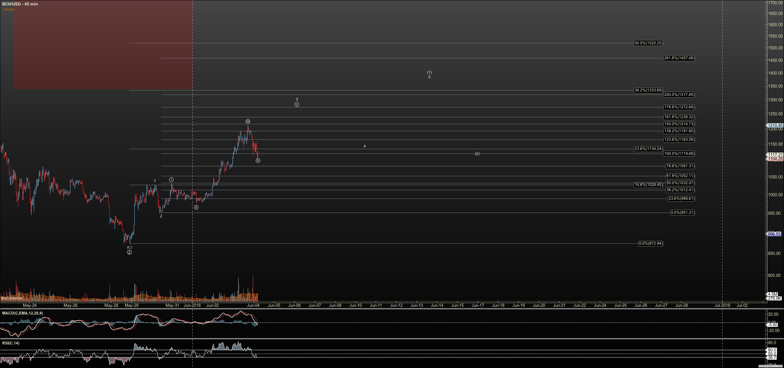The height and width of the screenshot is (368, 784).
Task: Click the circled iii wave label
Action: pyautogui.click(x=248, y=121)
